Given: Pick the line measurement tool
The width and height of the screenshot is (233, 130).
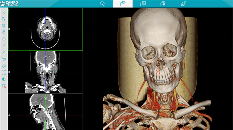Looking at the screenshot, I should coord(4,52).
